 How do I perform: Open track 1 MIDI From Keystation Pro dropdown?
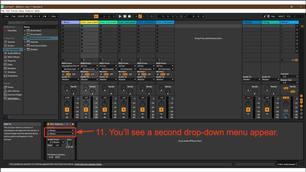point(70,66)
